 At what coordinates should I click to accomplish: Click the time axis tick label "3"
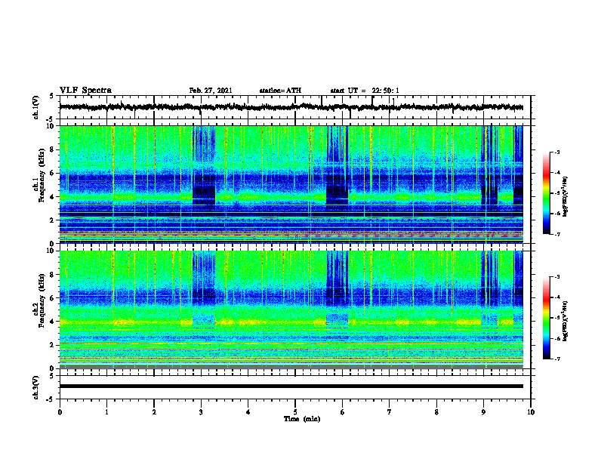(201, 412)
